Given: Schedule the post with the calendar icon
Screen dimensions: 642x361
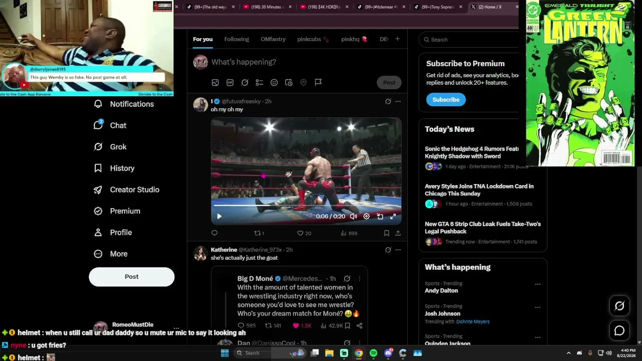Looking at the screenshot, I should [x=289, y=83].
